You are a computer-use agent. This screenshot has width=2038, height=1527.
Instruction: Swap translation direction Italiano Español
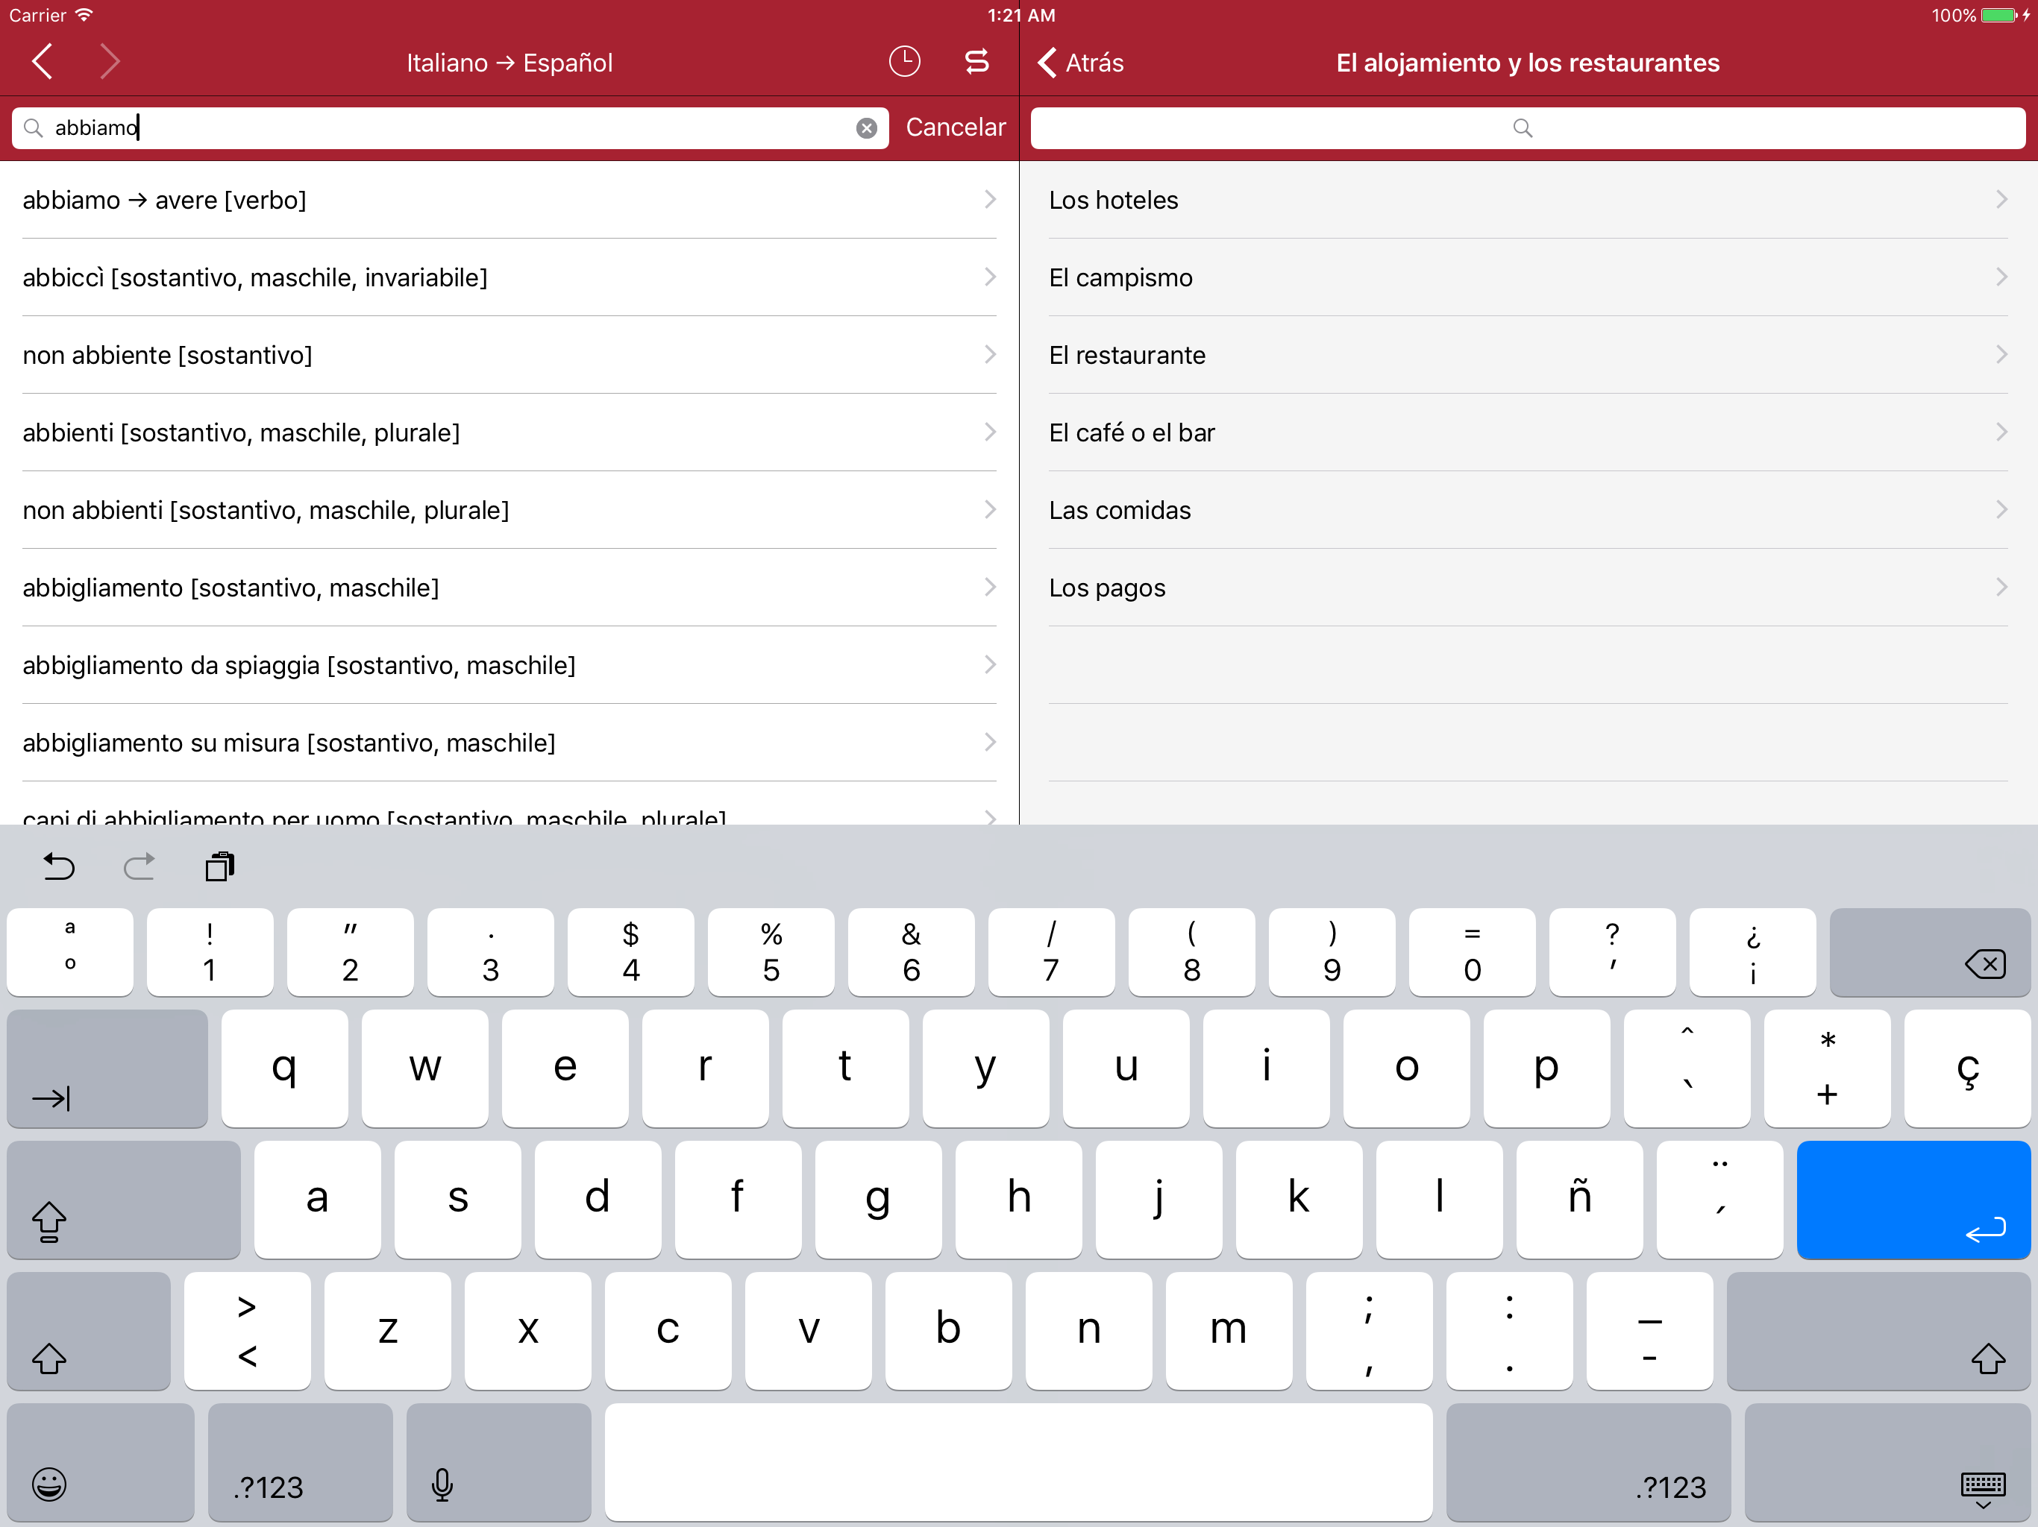[976, 62]
